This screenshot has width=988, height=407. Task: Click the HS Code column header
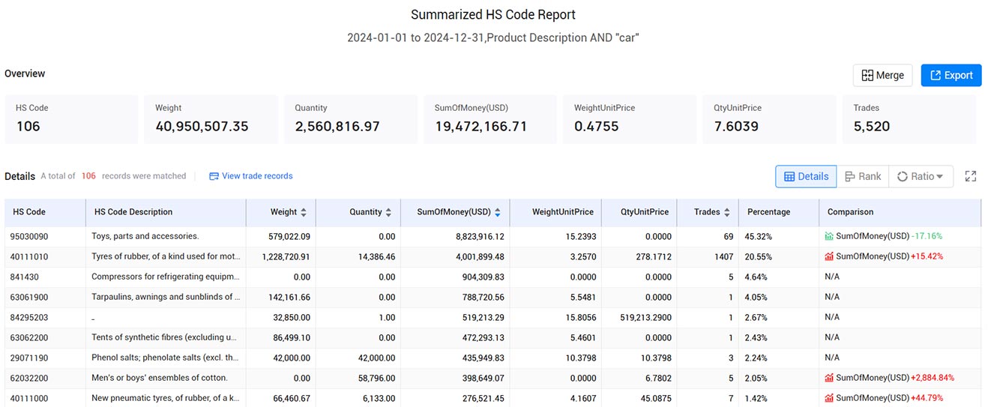point(45,212)
